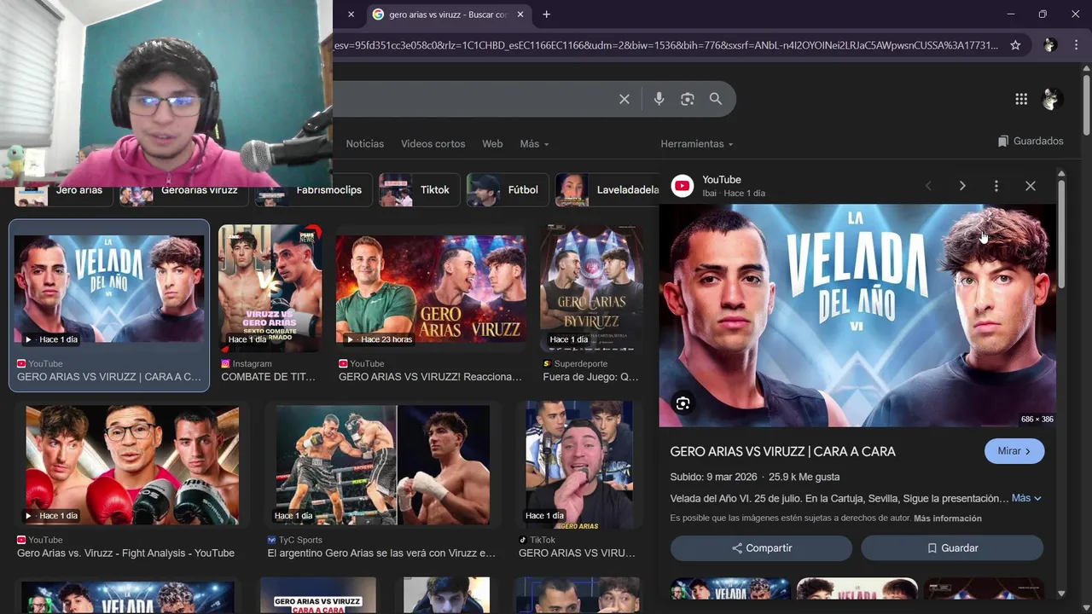This screenshot has width=1092, height=614.
Task: Select the Tiktok filter chip
Action: coord(420,190)
